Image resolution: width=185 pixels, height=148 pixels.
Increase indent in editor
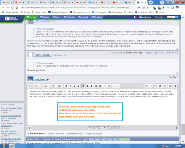click(109, 86)
